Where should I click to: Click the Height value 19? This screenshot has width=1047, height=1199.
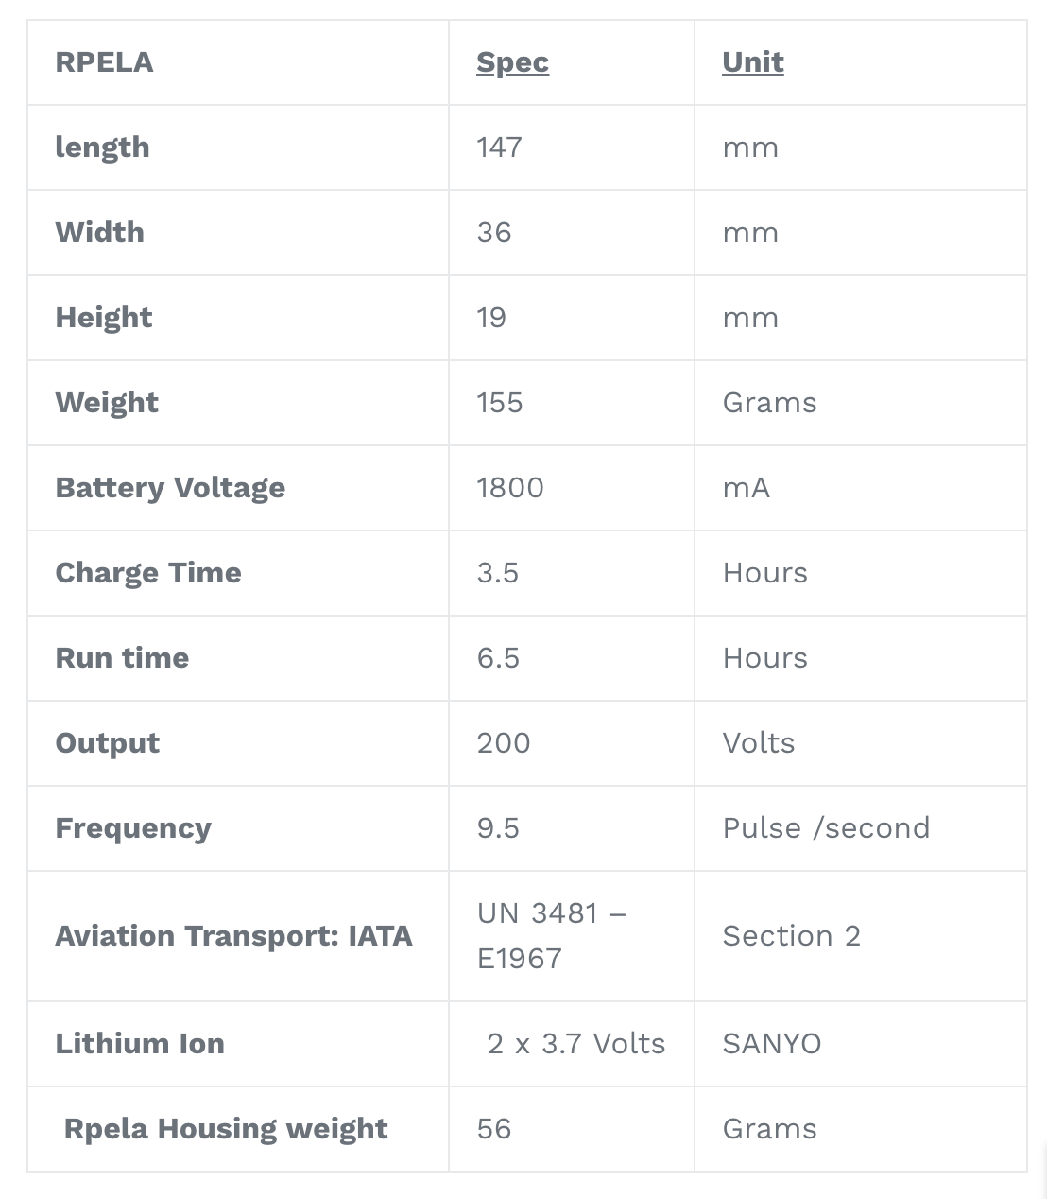click(x=491, y=318)
